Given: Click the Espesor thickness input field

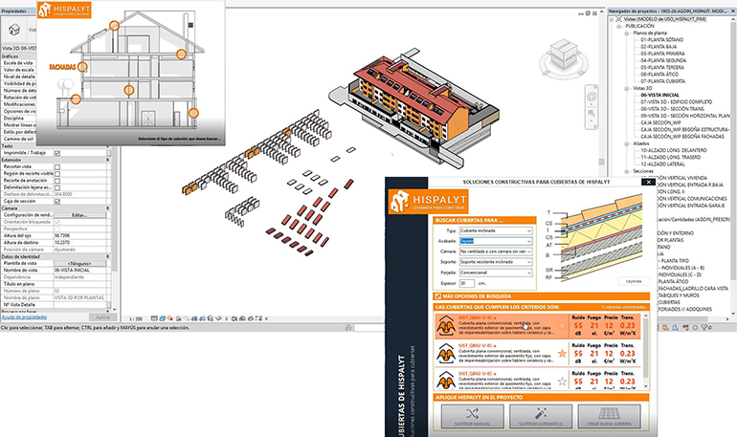Looking at the screenshot, I should pos(467,283).
